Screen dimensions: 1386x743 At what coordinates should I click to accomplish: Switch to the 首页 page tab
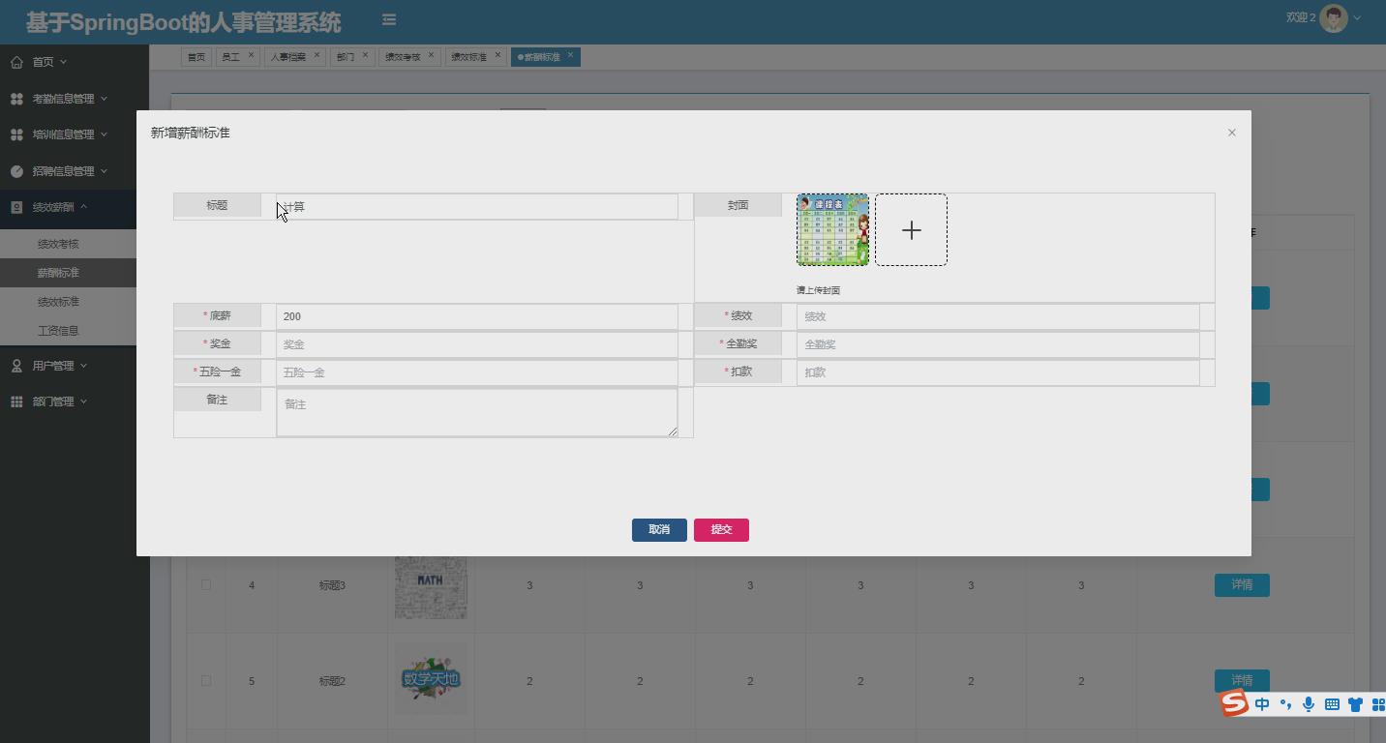[x=196, y=57]
